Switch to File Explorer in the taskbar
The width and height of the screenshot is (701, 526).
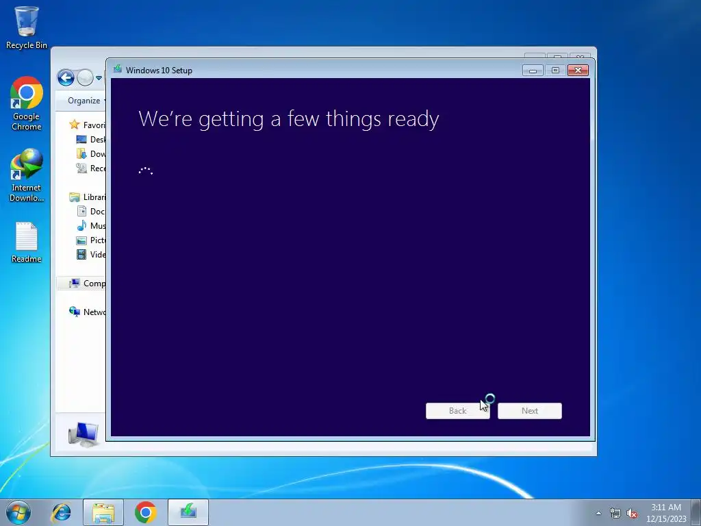(103, 512)
